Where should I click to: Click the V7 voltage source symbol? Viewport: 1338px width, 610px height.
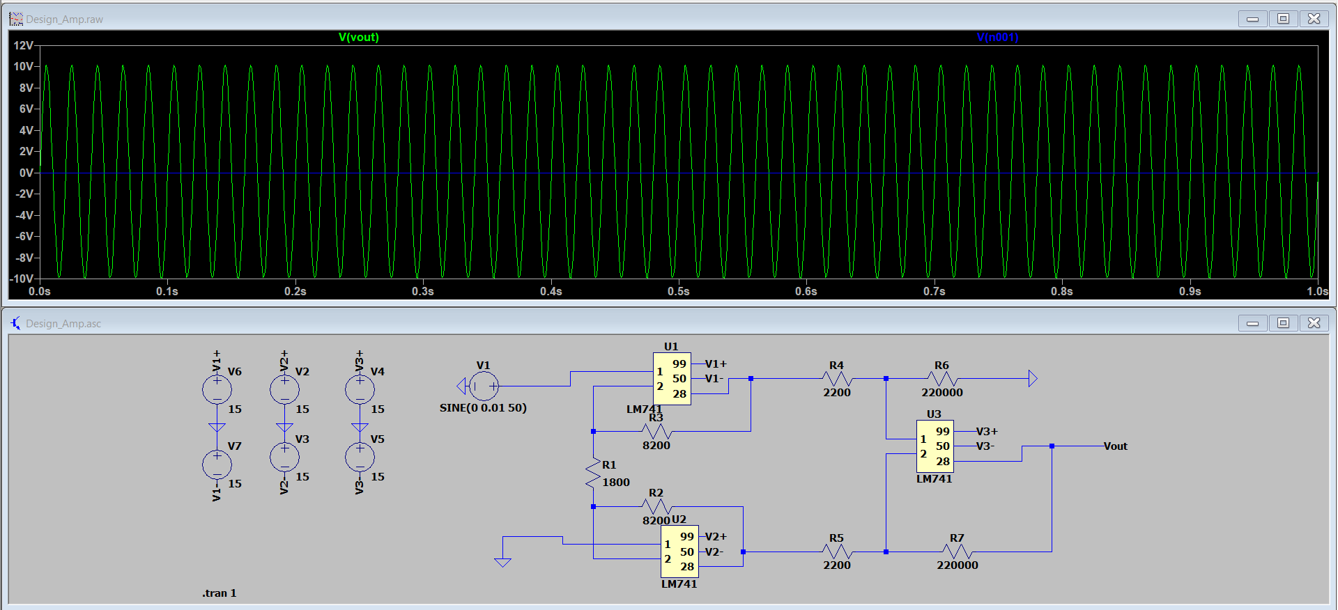coord(217,464)
